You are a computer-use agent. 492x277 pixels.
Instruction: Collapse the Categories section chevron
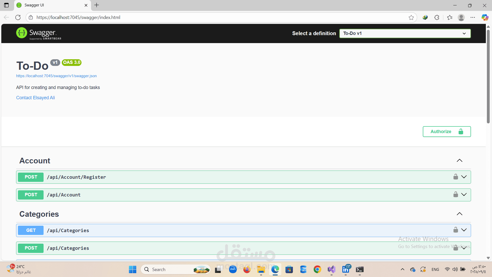[x=459, y=214]
